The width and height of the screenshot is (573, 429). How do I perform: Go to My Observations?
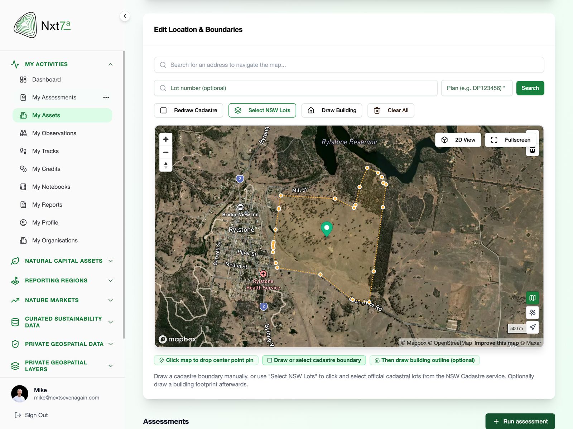[x=62, y=133]
